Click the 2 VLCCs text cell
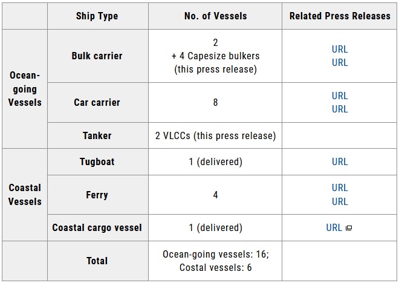This screenshot has height=283, width=399. click(215, 135)
